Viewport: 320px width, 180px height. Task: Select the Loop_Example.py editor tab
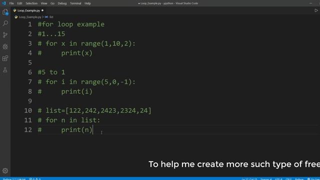tap(28, 10)
